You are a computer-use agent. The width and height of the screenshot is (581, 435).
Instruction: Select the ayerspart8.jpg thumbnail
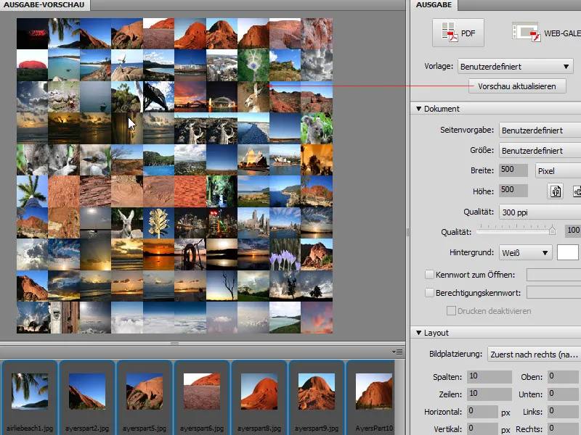[259, 391]
